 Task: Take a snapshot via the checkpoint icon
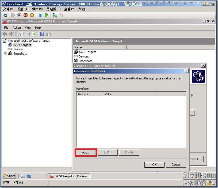click(55, 15)
